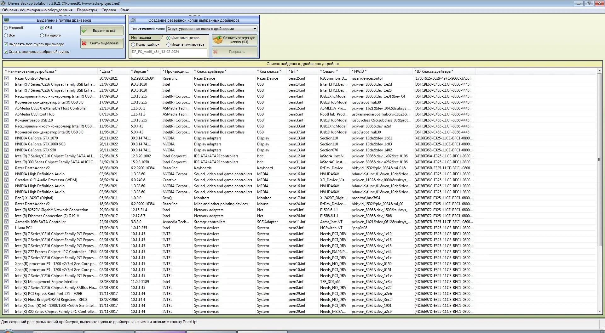Sort by the "Версия" column header
This screenshot has width=605, height=333.
point(145,71)
